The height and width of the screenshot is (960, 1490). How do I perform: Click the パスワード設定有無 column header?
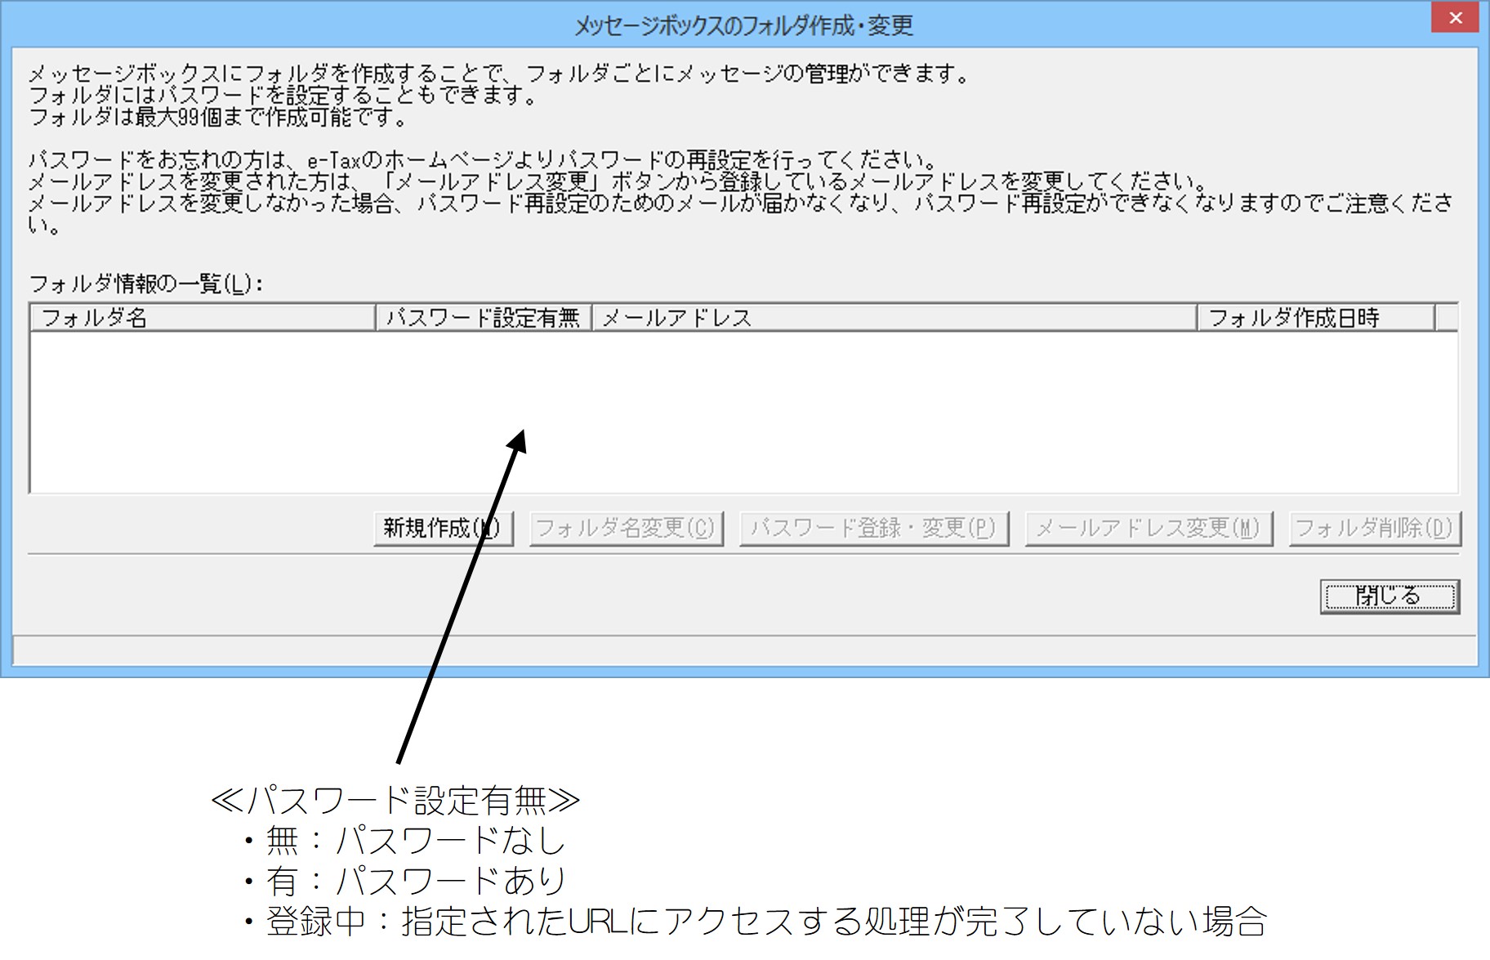tap(484, 318)
